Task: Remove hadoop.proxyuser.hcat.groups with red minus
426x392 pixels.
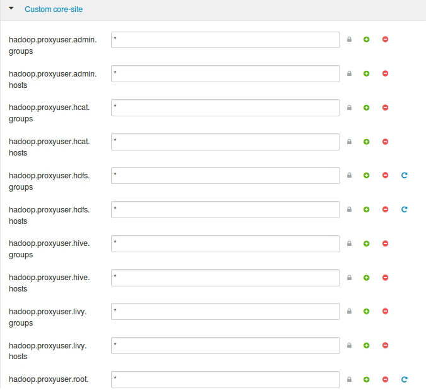Action: pyautogui.click(x=385, y=107)
